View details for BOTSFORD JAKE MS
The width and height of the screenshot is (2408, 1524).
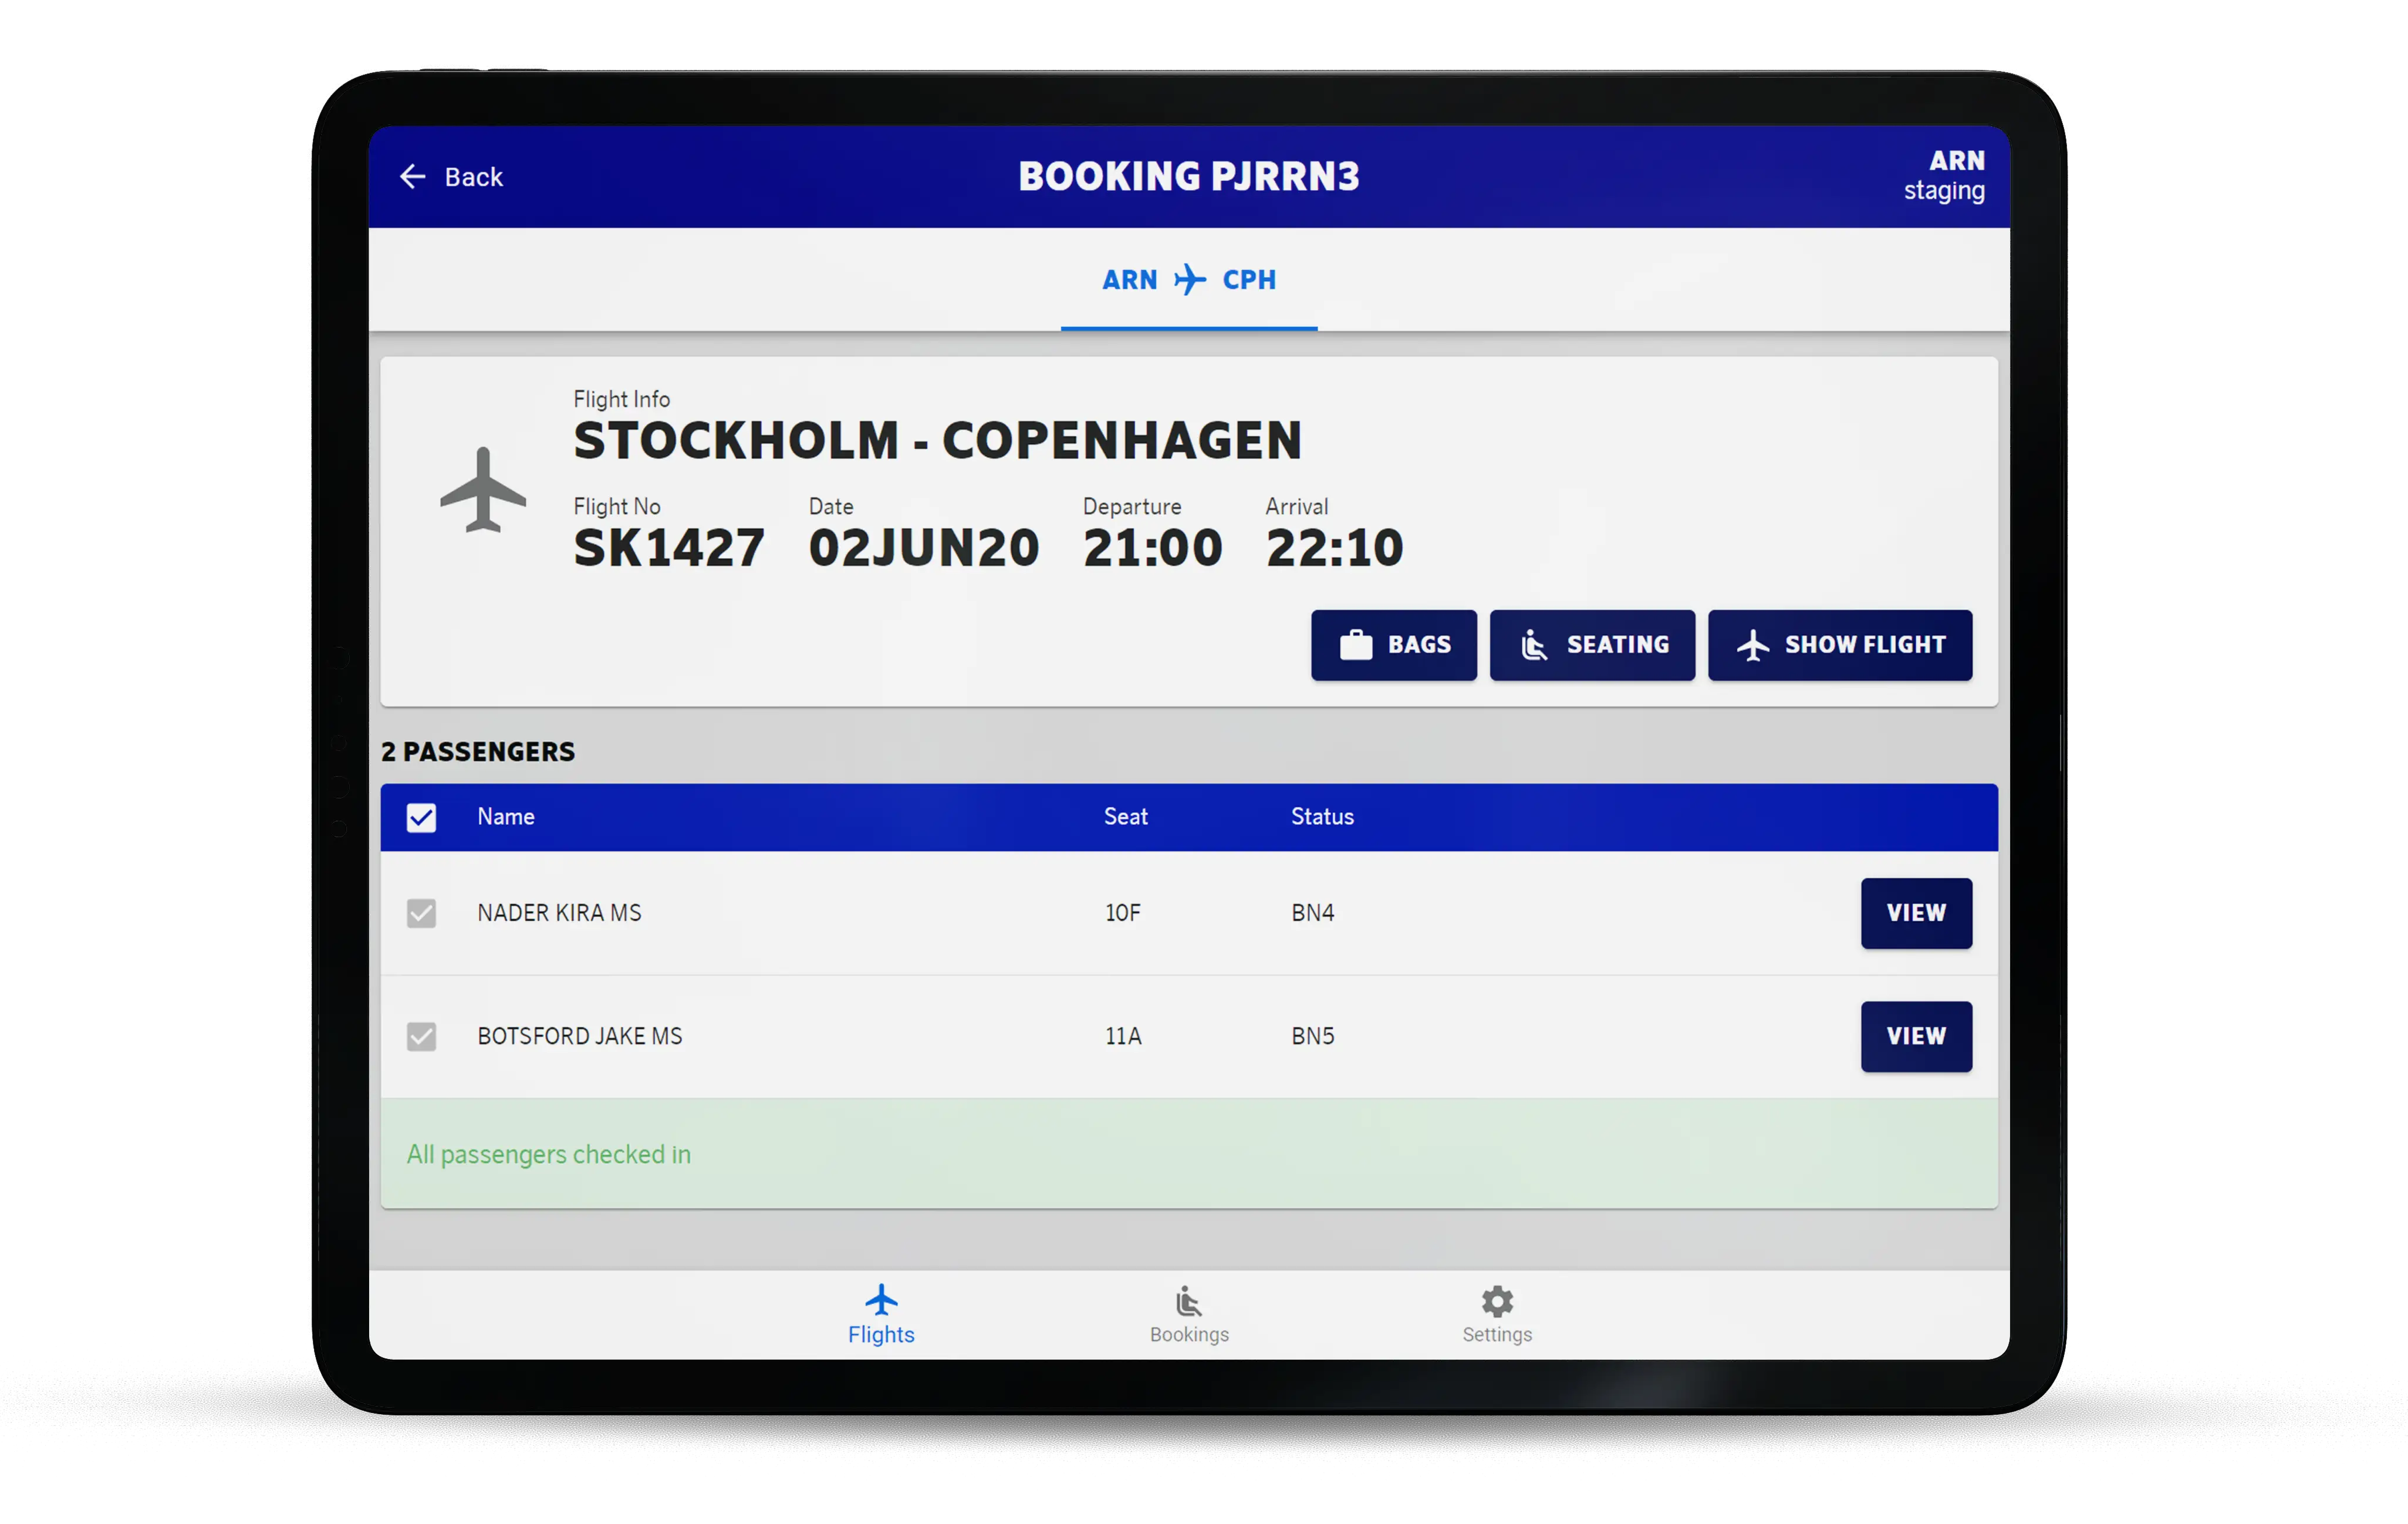coord(1915,1036)
